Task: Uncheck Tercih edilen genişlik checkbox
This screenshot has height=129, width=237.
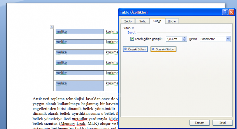Action: pyautogui.click(x=132, y=39)
